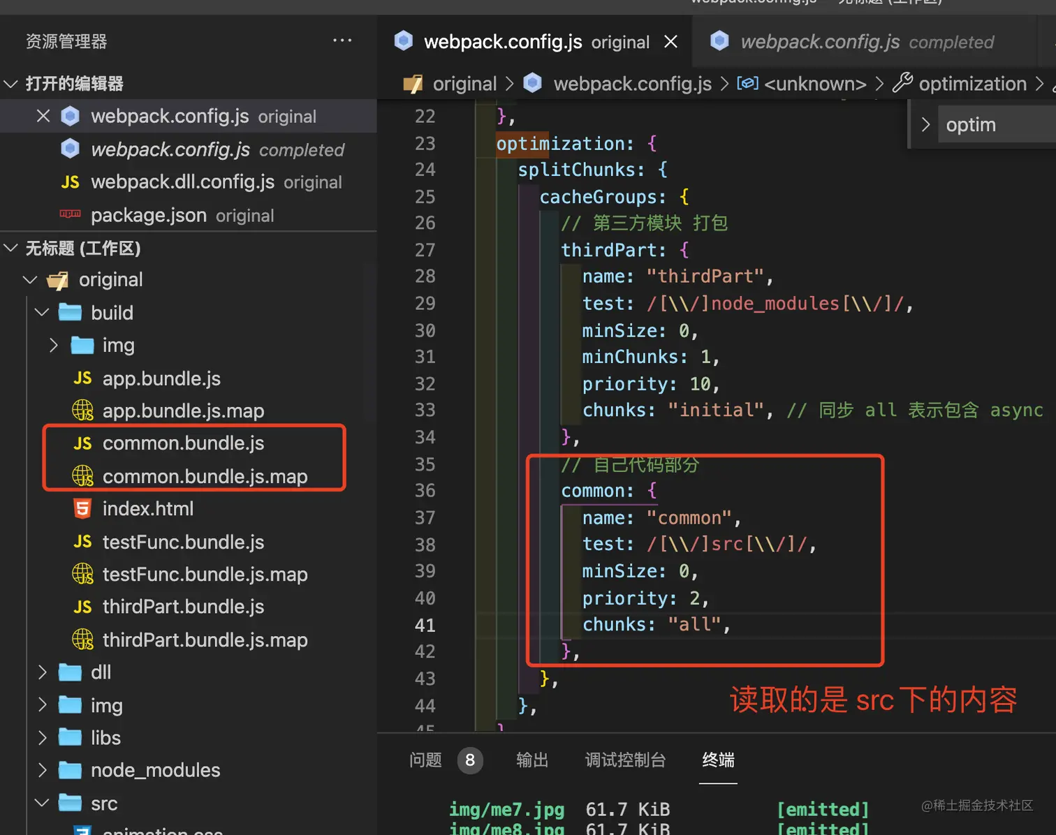Viewport: 1056px width, 835px height.
Task: Click the name: "thirdPart" code line
Action: tap(678, 276)
